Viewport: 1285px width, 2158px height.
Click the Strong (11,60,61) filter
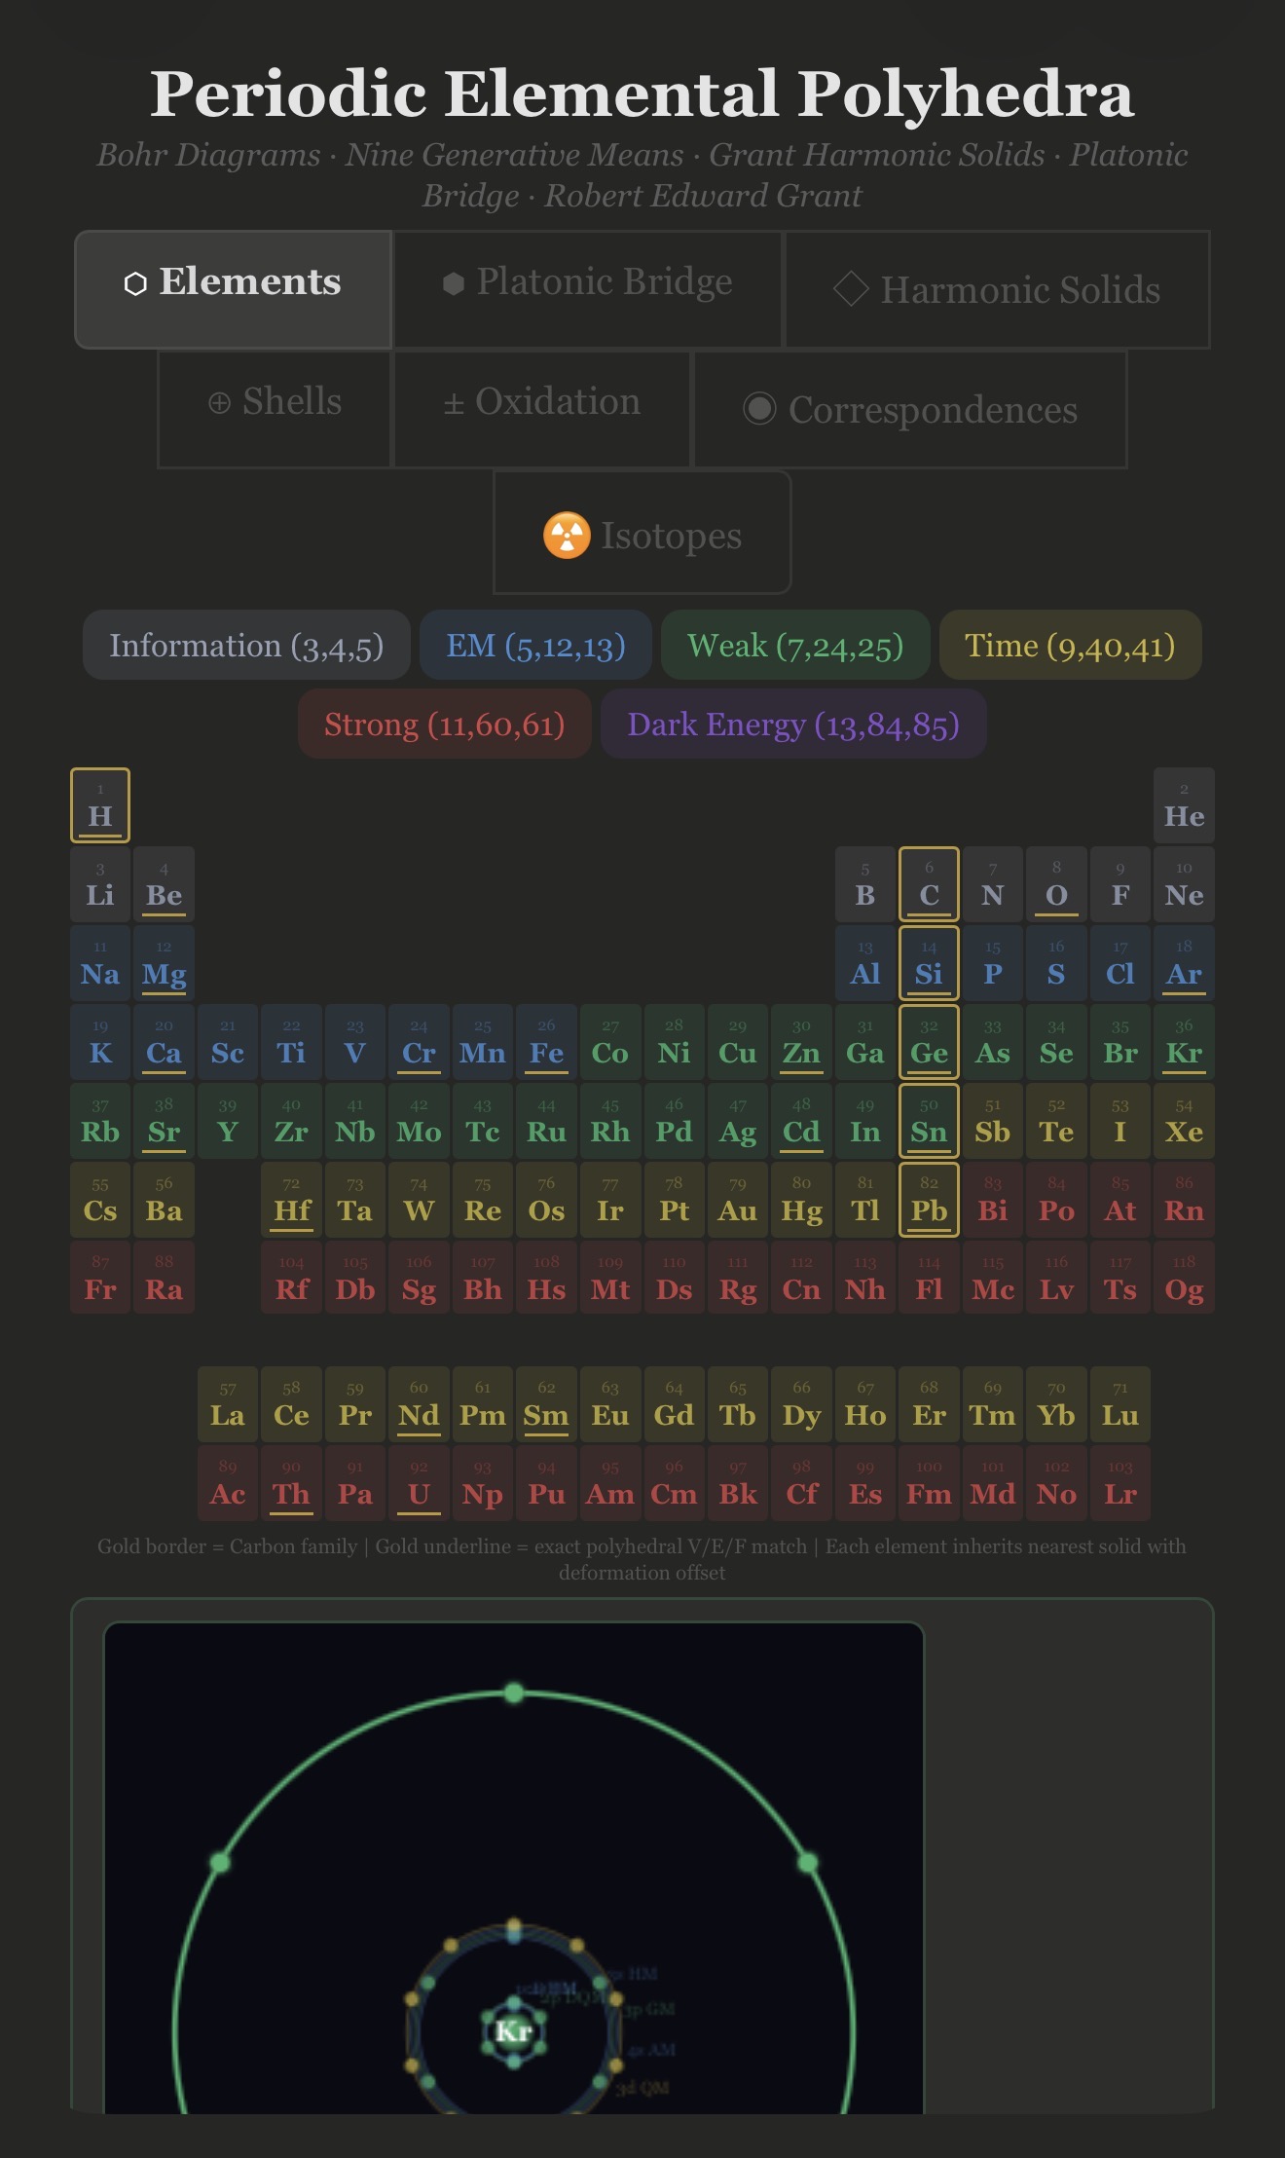pyautogui.click(x=444, y=724)
